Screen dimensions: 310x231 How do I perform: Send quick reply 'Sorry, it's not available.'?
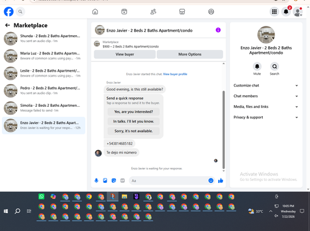[133, 131]
